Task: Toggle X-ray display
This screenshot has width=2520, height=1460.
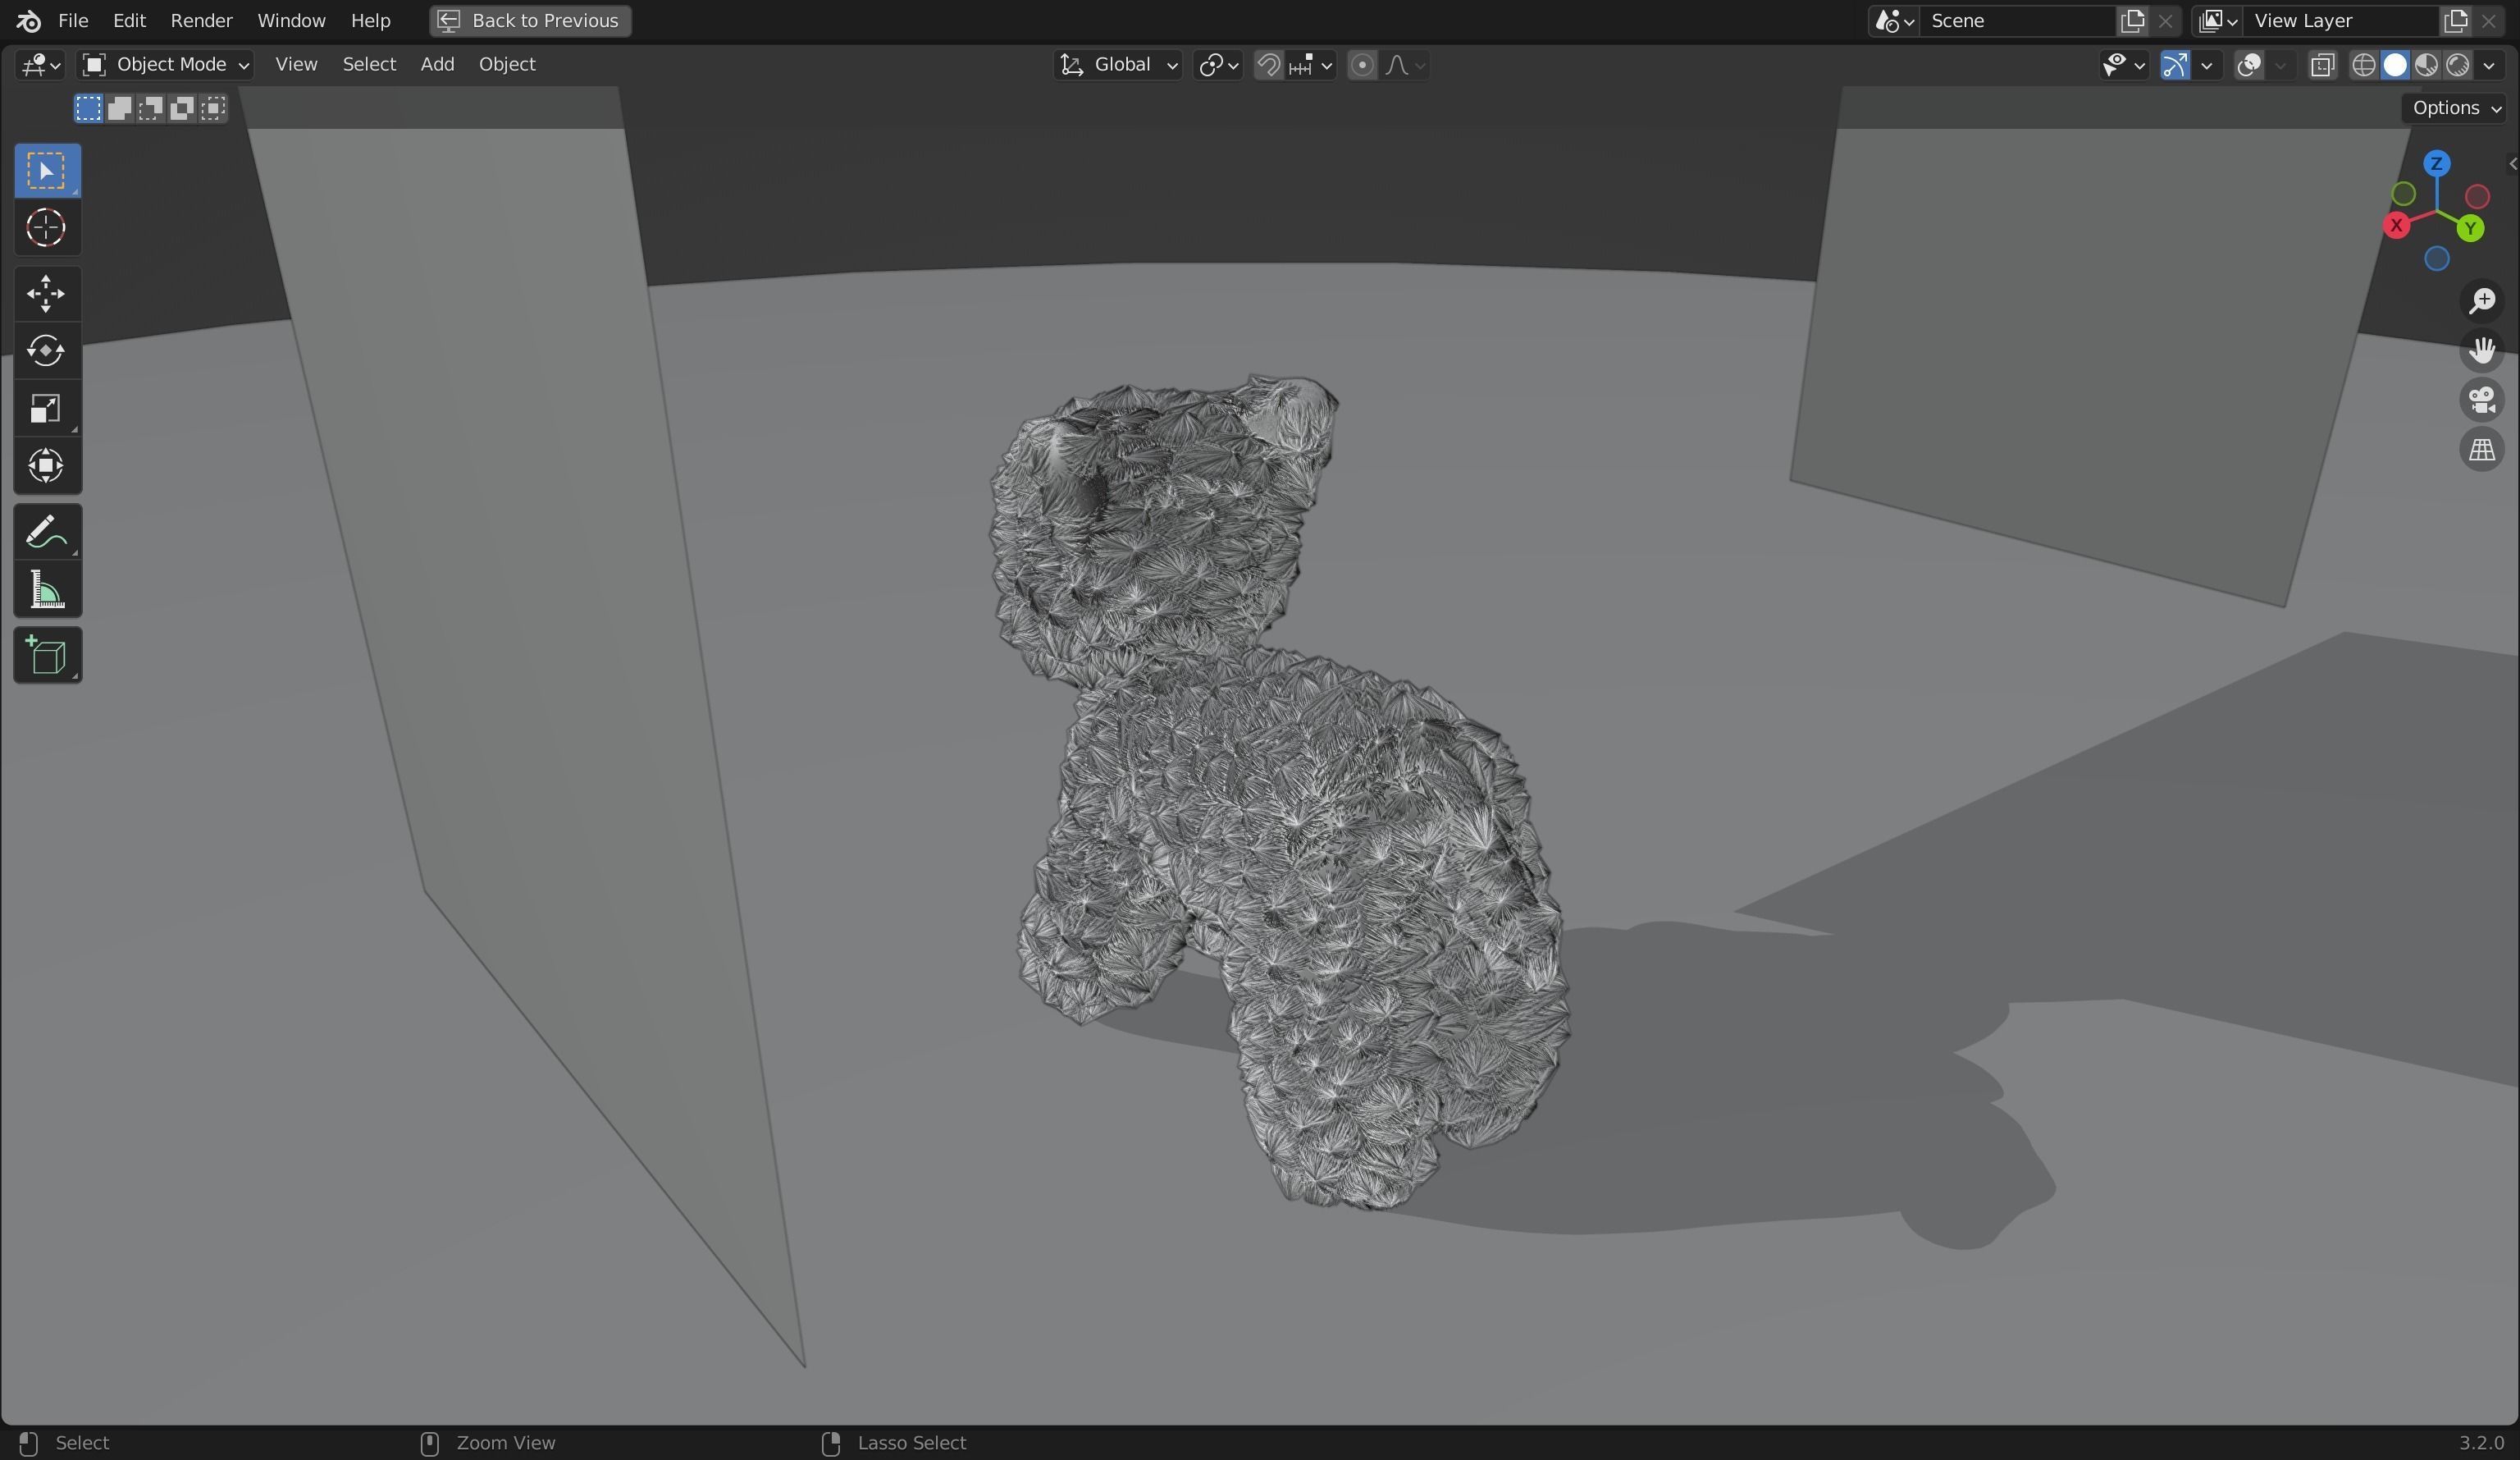Action: [x=2322, y=65]
